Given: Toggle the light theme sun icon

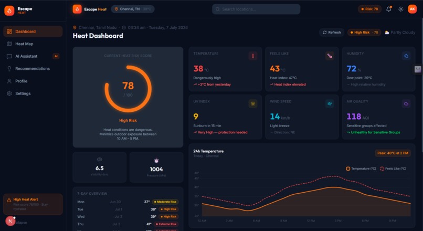Looking at the screenshot, I should pyautogui.click(x=400, y=9).
